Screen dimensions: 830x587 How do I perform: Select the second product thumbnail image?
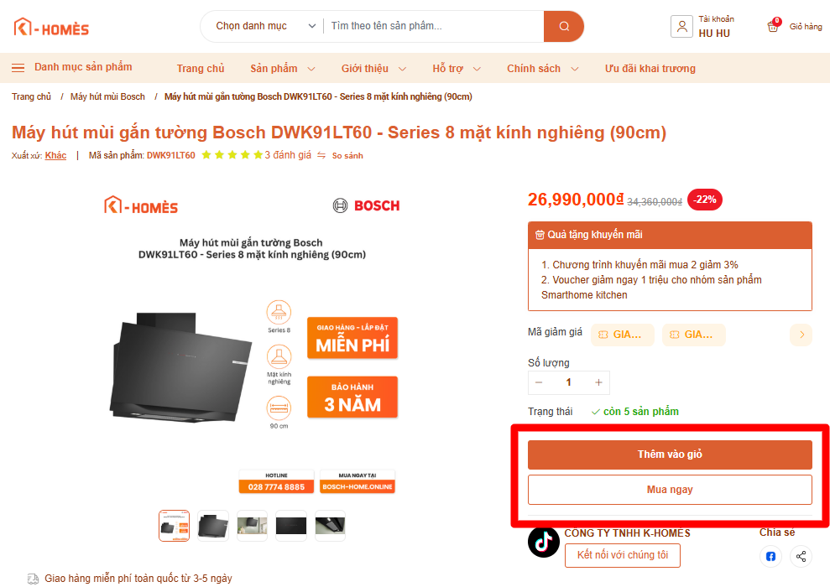coord(213,526)
